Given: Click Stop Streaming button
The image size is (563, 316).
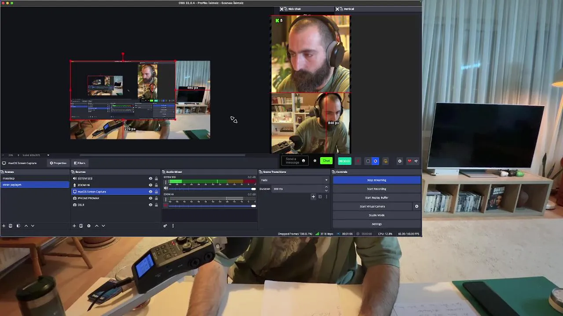Looking at the screenshot, I should point(377,180).
